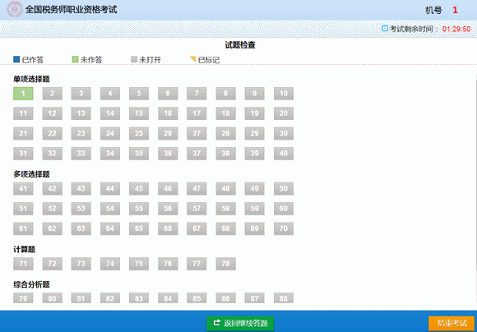
Task: Open calculation question 71
Action: (x=23, y=264)
